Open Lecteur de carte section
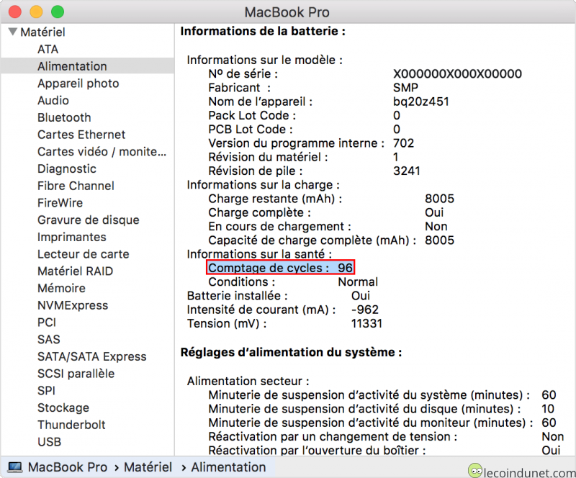This screenshot has height=478, width=576. click(x=84, y=254)
